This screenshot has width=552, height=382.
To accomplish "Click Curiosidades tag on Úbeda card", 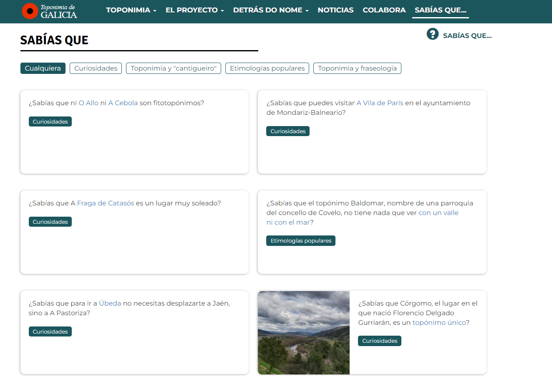I will (50, 332).
